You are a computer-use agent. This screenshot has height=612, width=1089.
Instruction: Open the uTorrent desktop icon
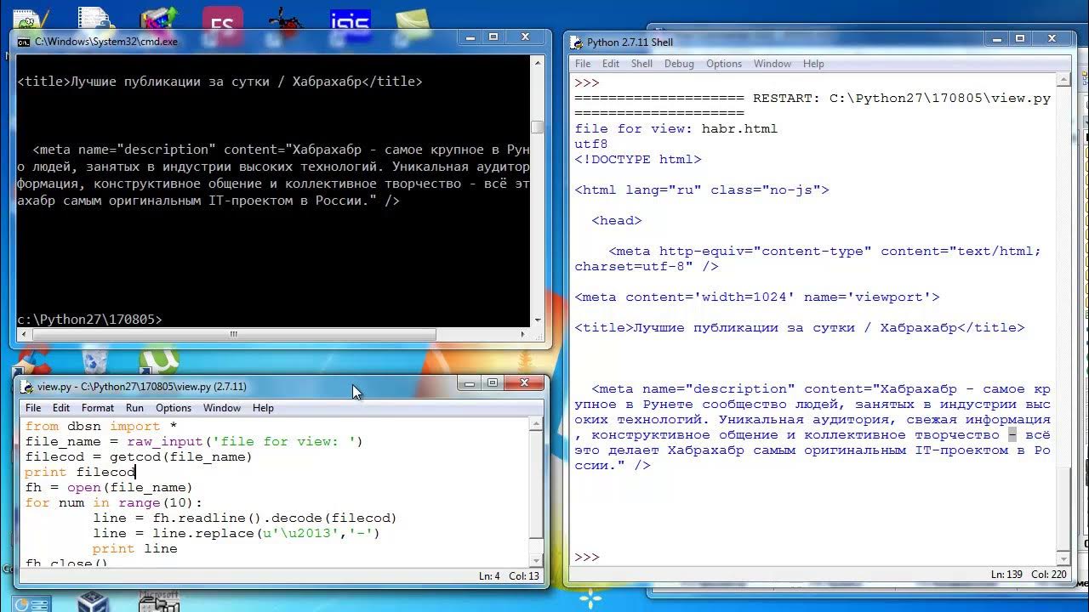click(x=159, y=360)
